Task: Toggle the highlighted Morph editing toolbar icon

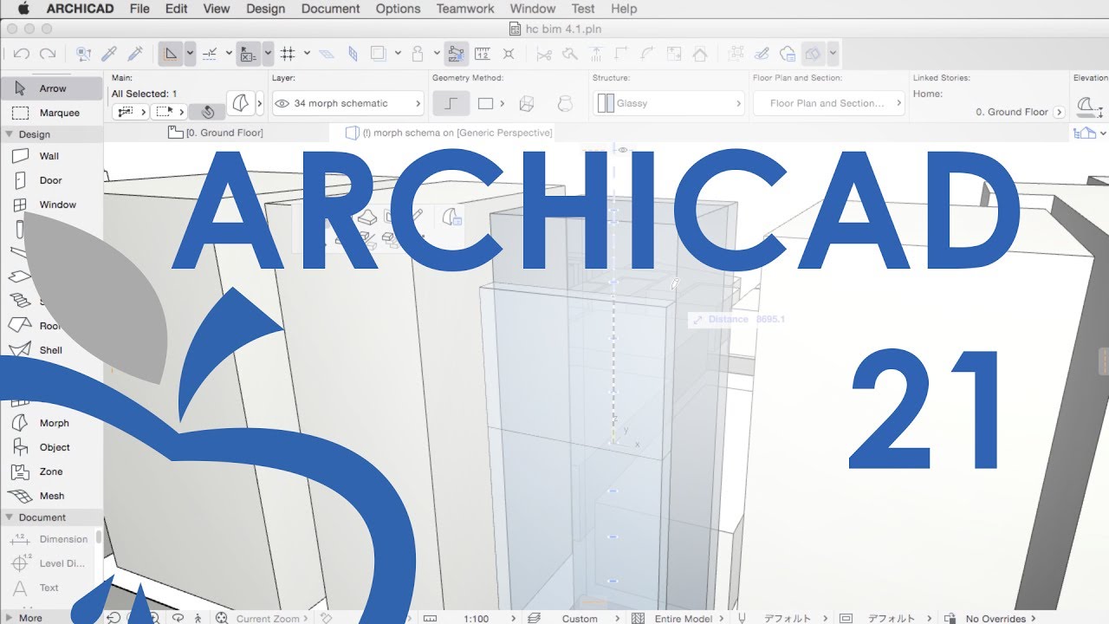Action: tap(813, 54)
